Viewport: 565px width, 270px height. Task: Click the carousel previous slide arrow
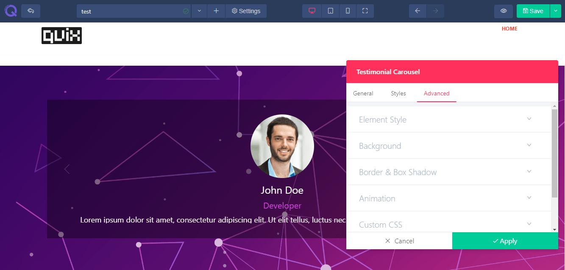click(67, 169)
